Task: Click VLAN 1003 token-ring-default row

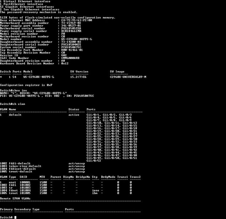Action: 42,166
